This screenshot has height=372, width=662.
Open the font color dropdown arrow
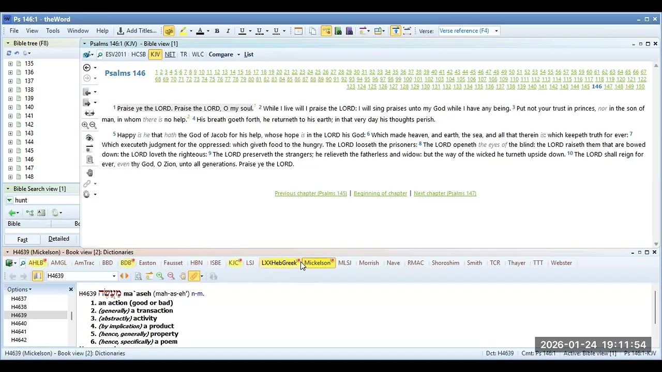tap(208, 31)
